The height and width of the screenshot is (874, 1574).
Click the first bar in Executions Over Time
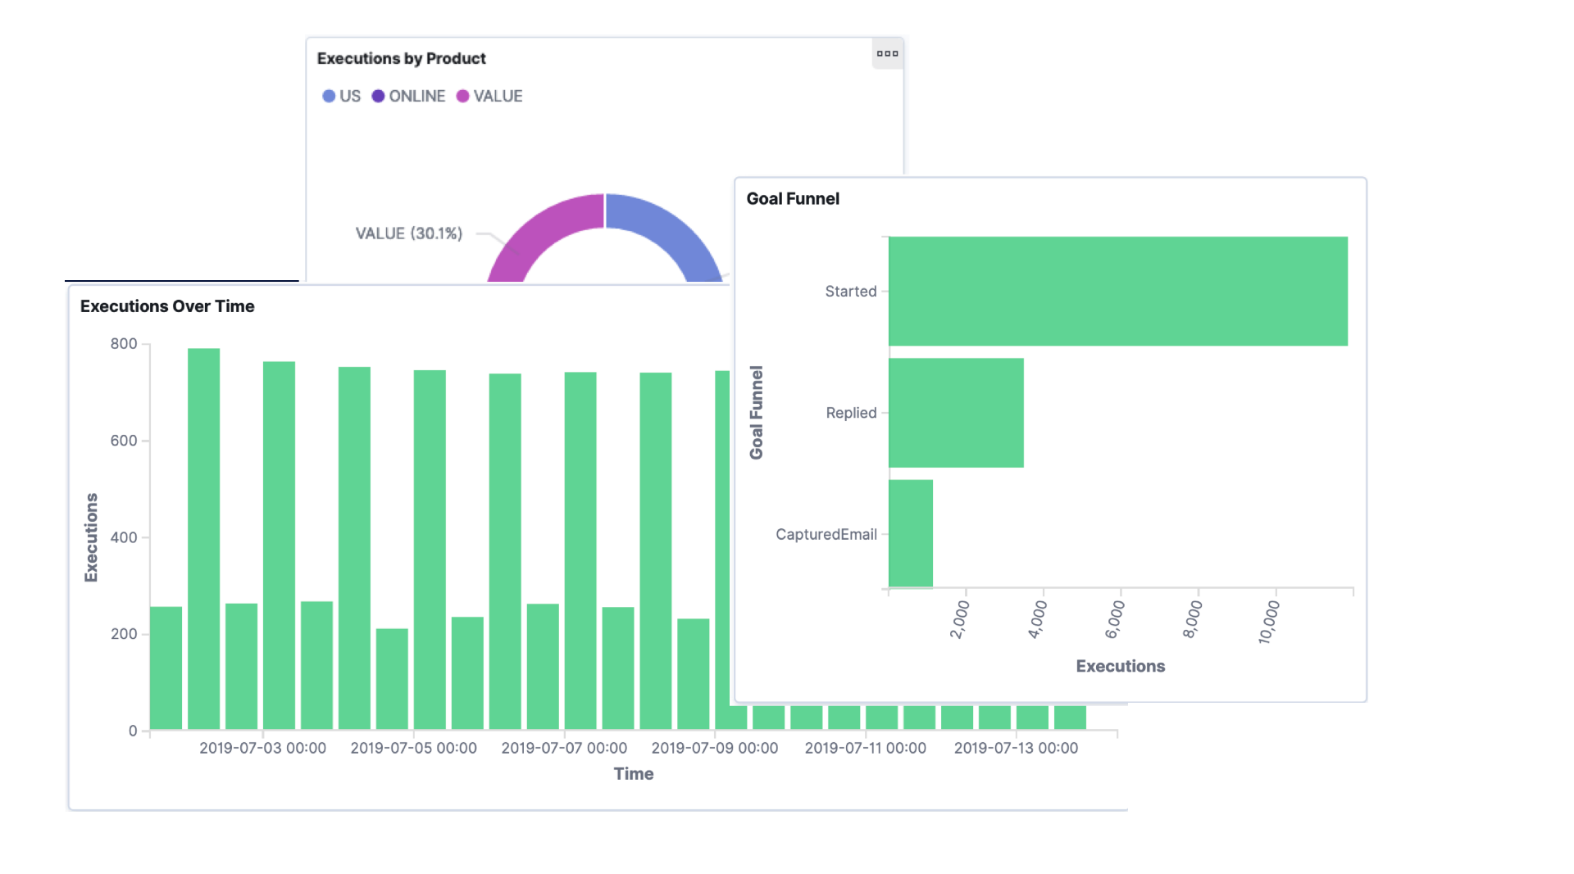(166, 668)
